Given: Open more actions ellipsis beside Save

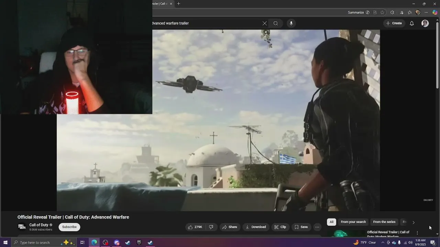Looking at the screenshot, I should coord(317,227).
